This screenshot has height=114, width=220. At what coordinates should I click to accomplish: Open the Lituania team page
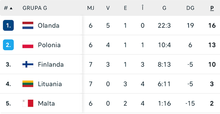(x=50, y=84)
